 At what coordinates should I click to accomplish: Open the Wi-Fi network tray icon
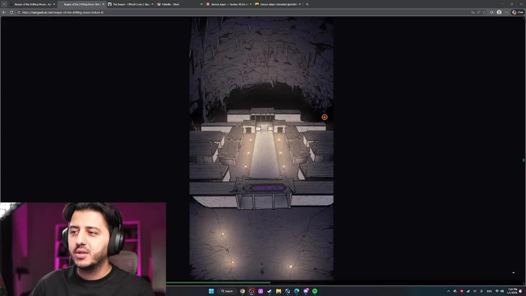pos(497,291)
